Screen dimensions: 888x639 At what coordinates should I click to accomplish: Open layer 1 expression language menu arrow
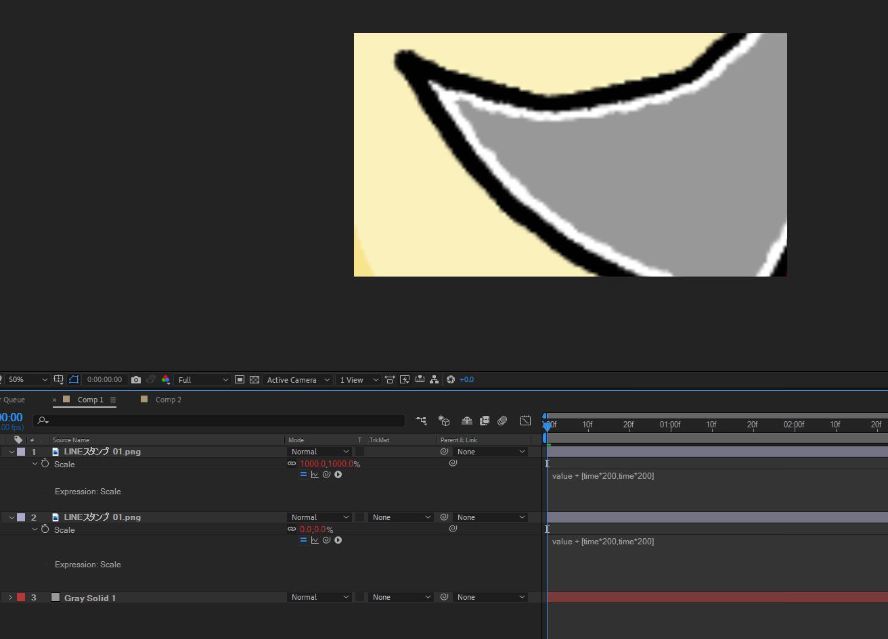pos(338,475)
